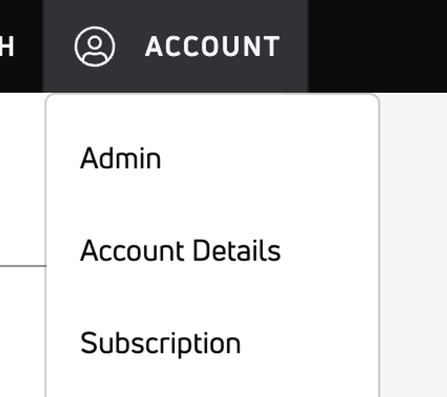The image size is (447, 397).
Task: Manage your Subscription
Action: click(161, 343)
